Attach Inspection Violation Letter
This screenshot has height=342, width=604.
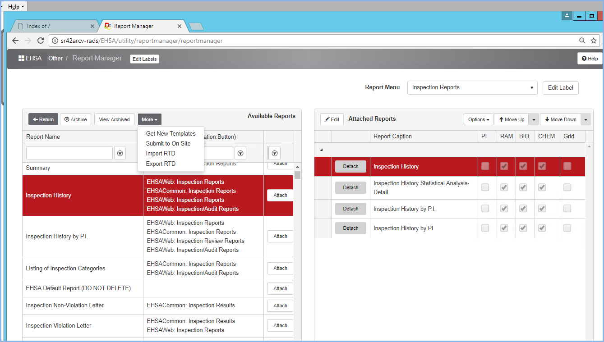click(x=280, y=325)
